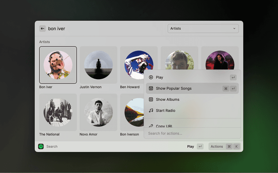Pick The National artist thumbnail
Image resolution: width=278 pixels, height=173 pixels.
point(58,112)
